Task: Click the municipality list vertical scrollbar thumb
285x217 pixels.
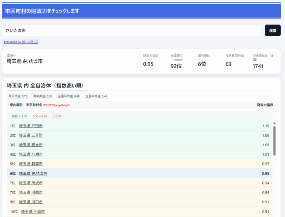Action: coord(274,141)
